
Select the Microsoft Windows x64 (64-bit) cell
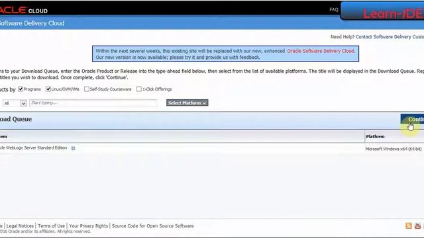(394, 149)
